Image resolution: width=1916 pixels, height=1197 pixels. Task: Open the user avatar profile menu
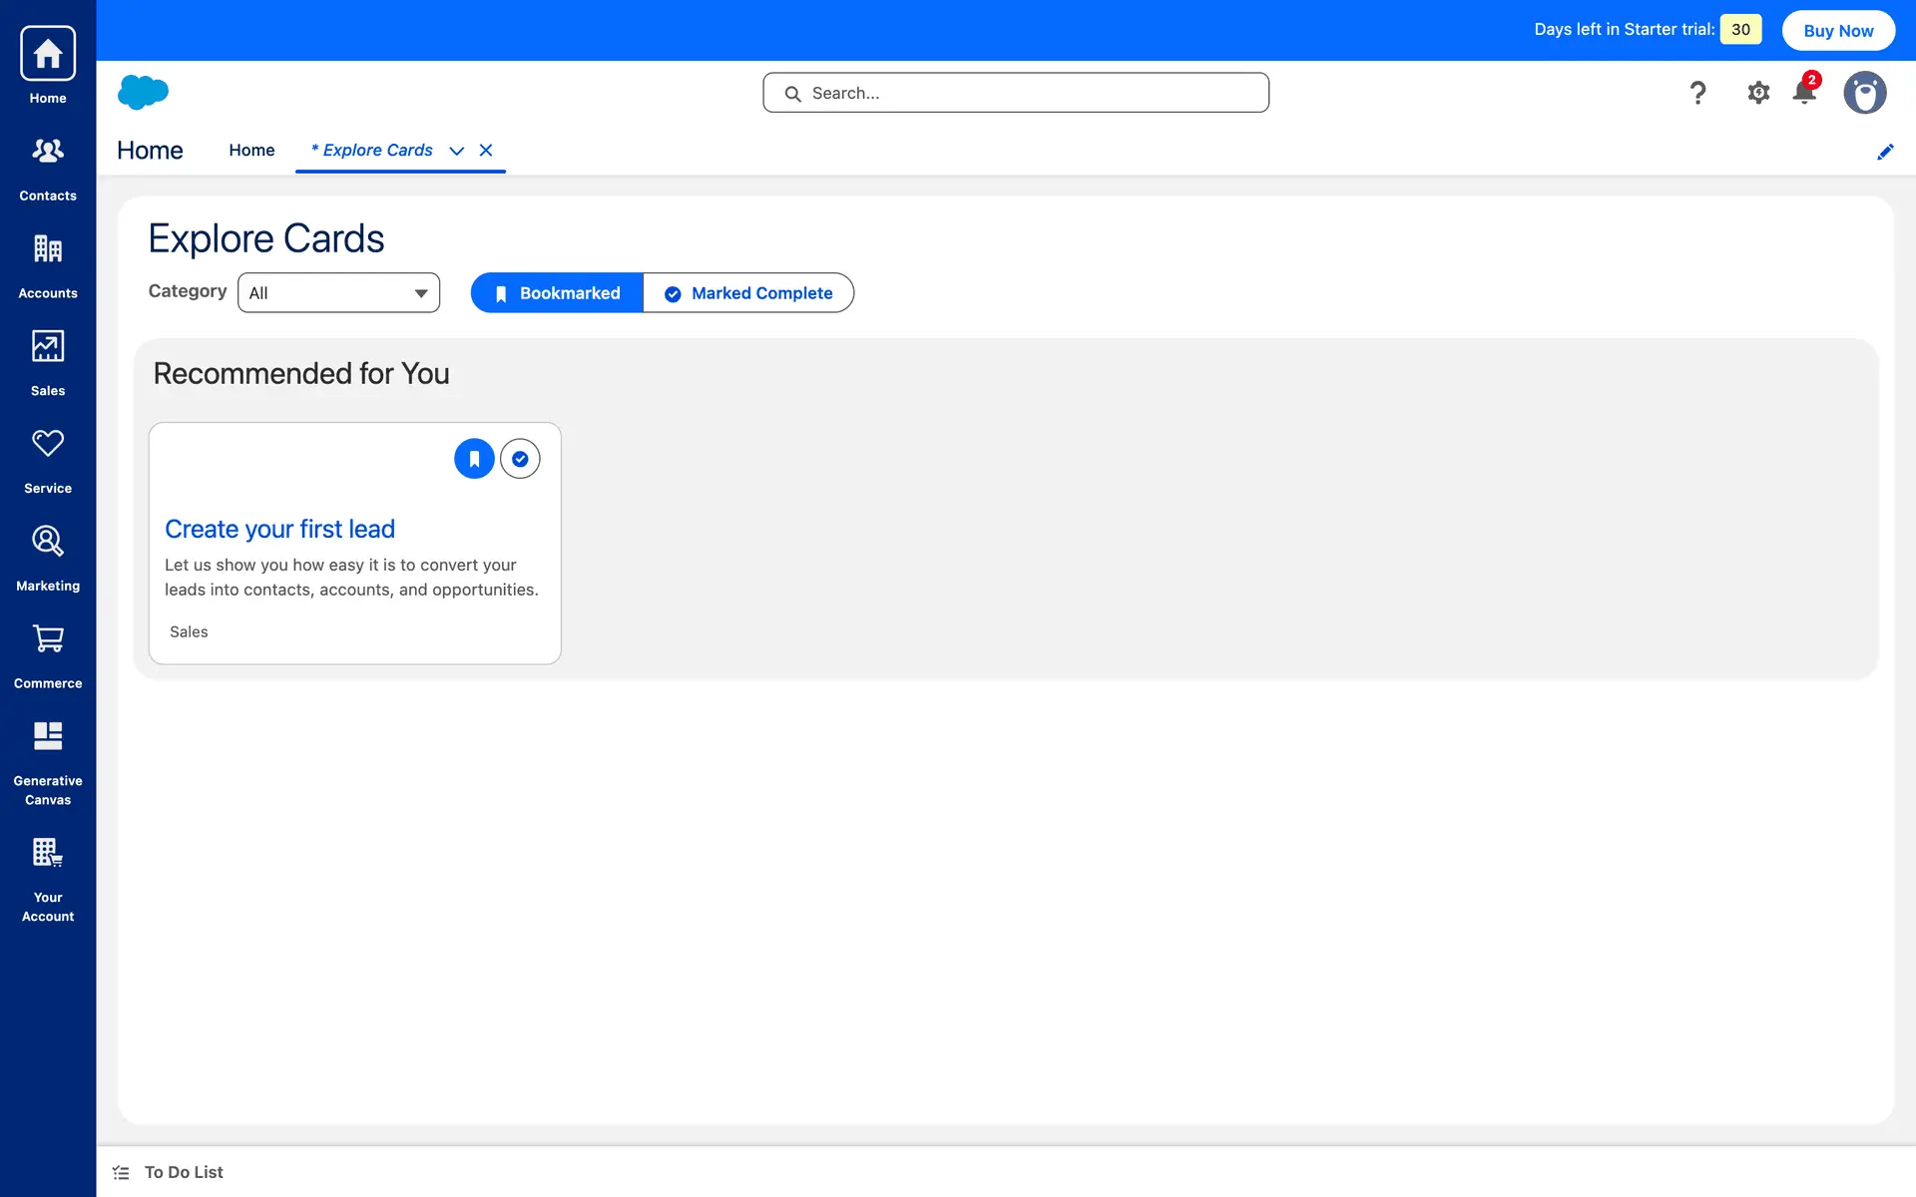click(x=1864, y=93)
